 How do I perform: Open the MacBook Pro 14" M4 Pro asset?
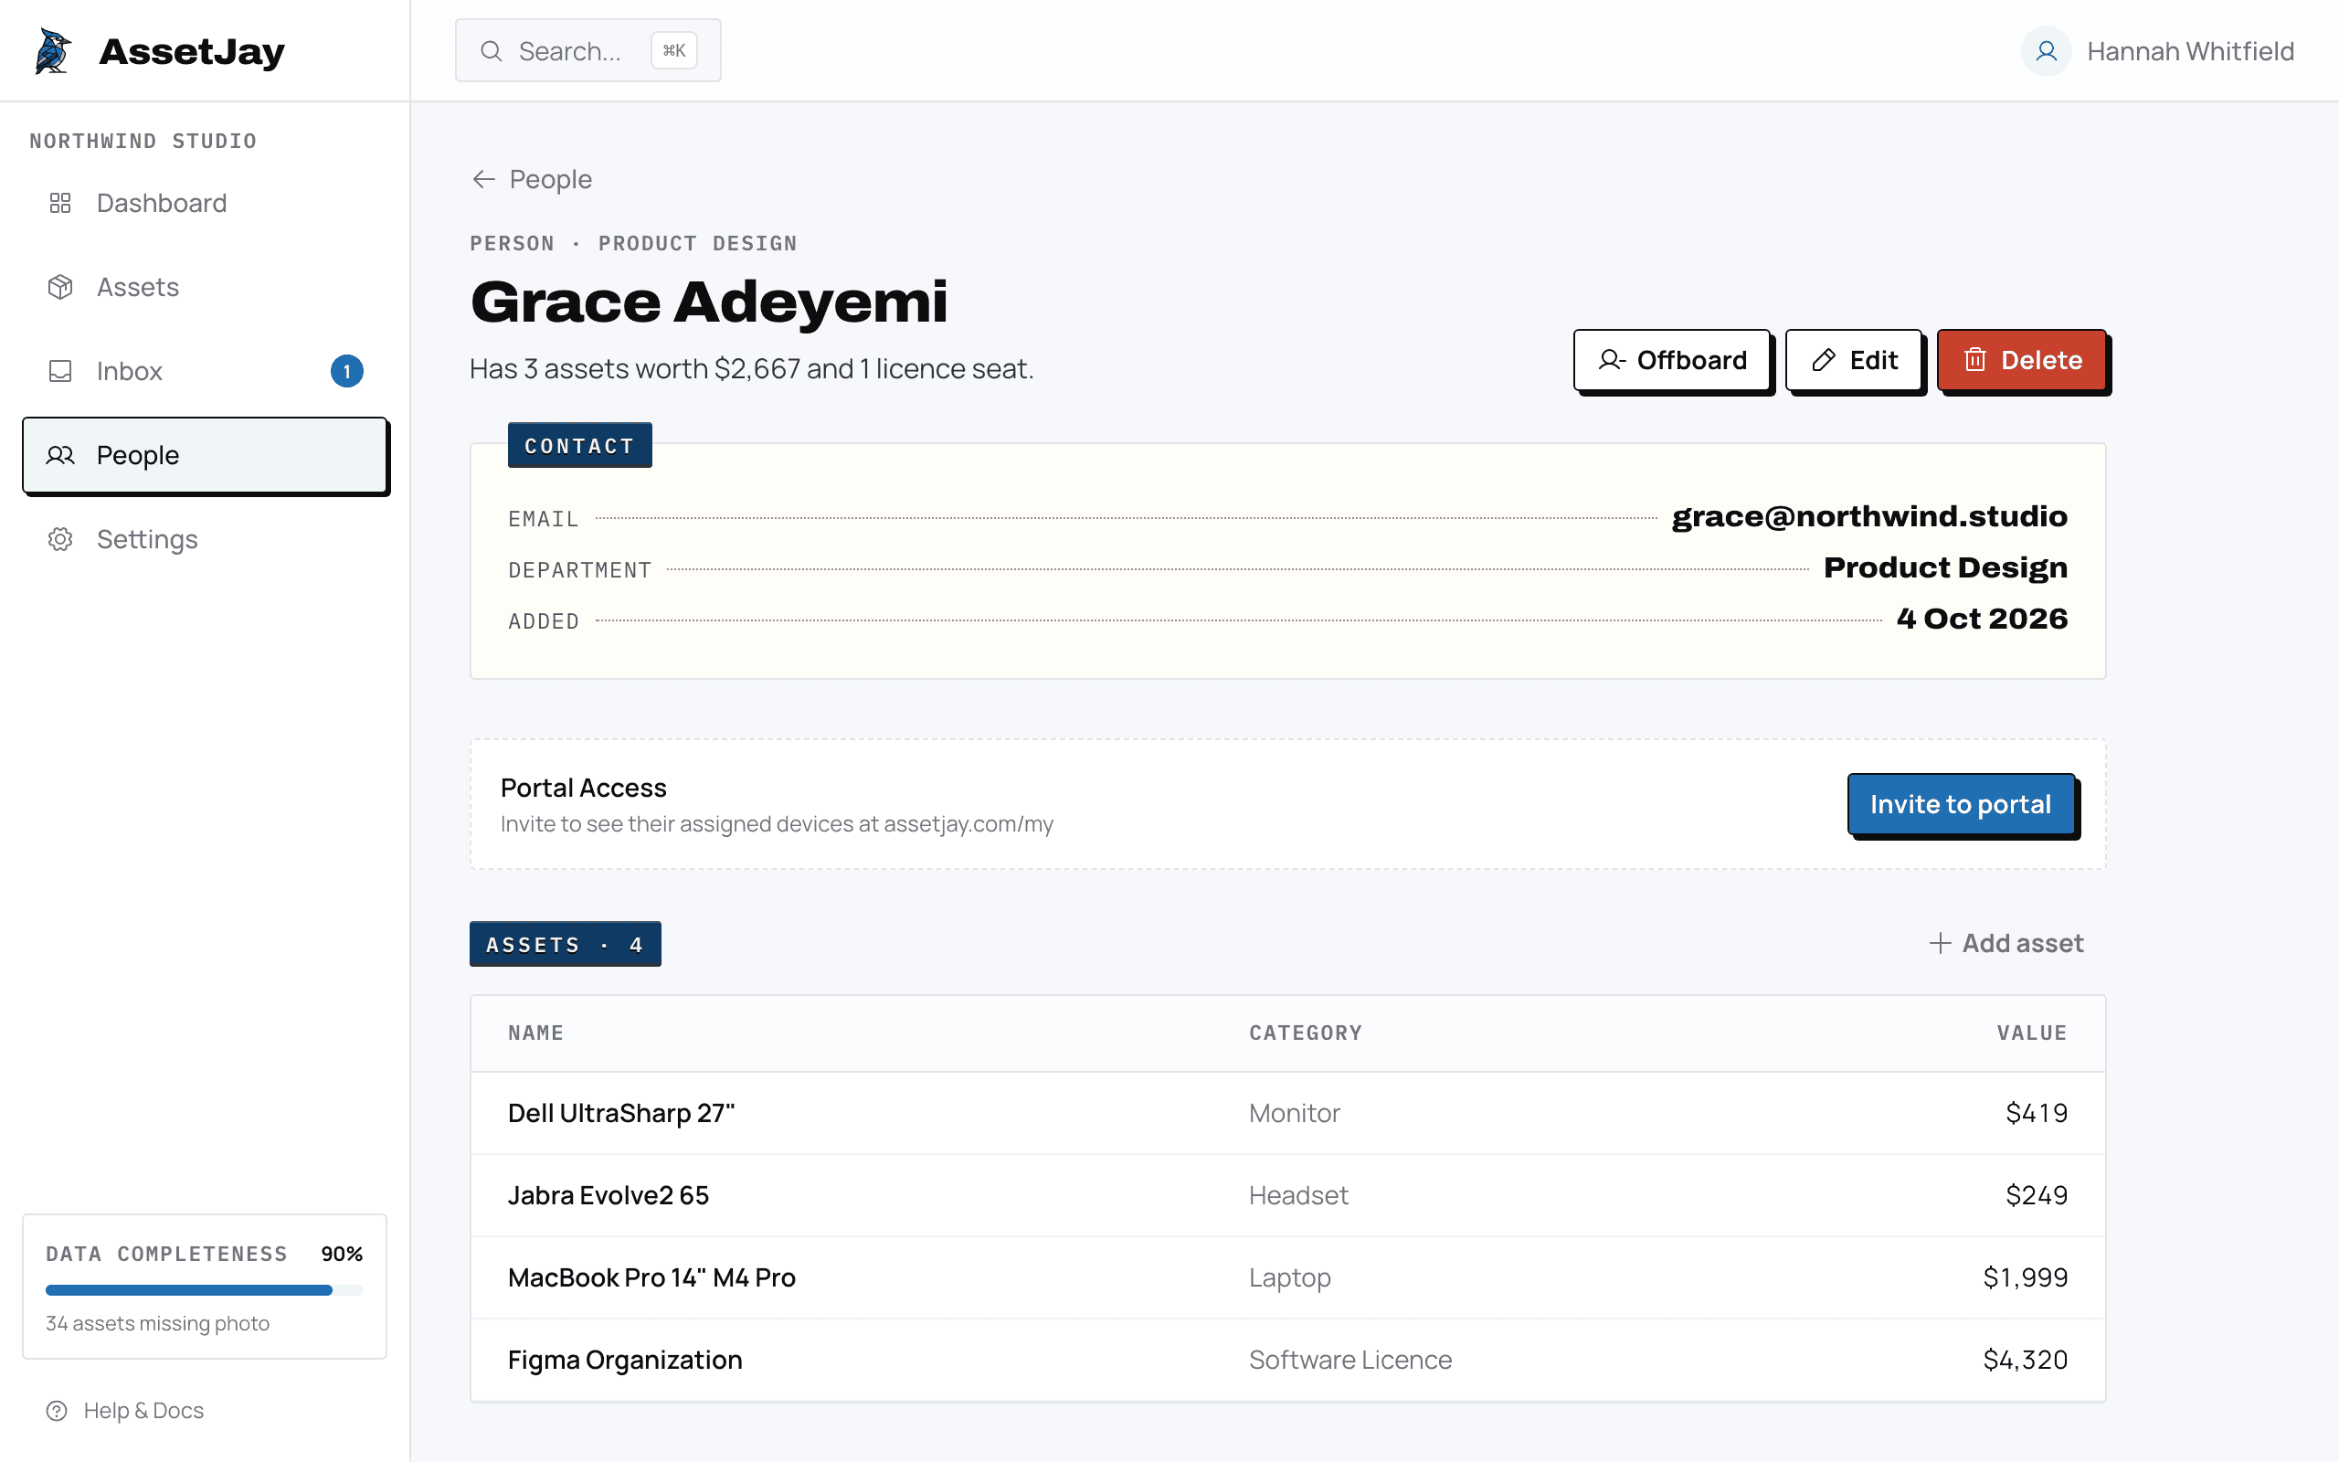point(1287,1277)
